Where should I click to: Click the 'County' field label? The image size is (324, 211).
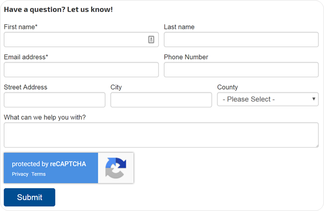[x=227, y=87]
